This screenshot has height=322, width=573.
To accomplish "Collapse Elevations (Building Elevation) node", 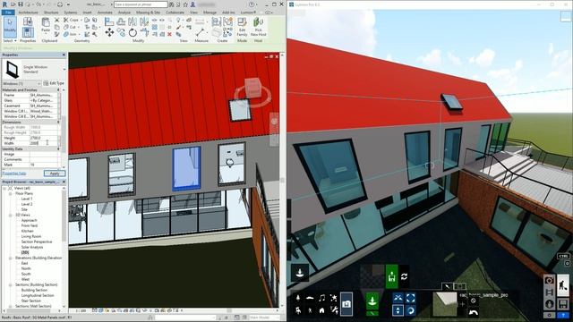I will (x=10, y=258).
